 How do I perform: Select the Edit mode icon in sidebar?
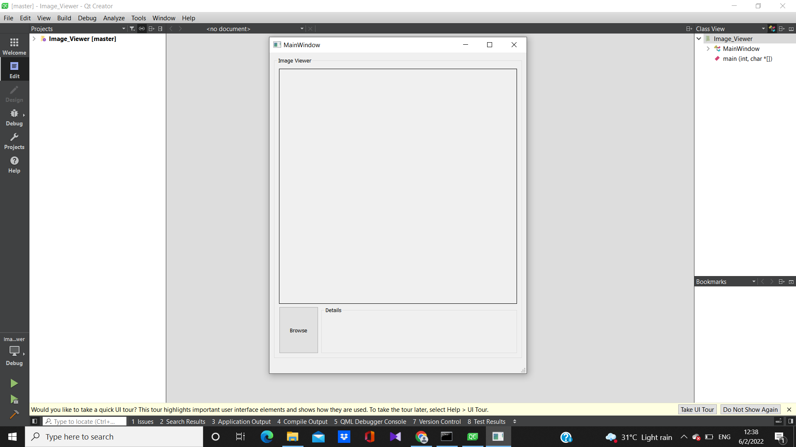point(14,69)
